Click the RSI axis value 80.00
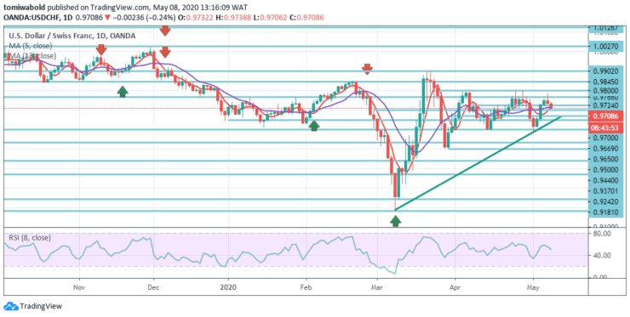 tap(603, 234)
